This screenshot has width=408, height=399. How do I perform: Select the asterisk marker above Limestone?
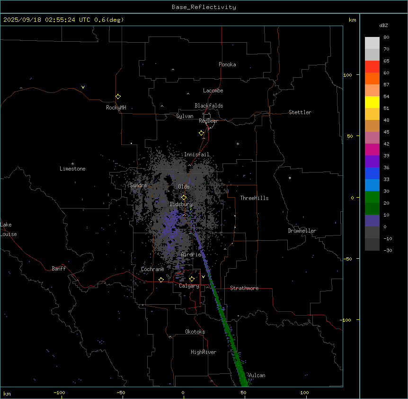[72, 163]
